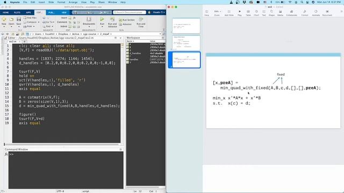Click the Insert button in Edit group

[64, 18]
